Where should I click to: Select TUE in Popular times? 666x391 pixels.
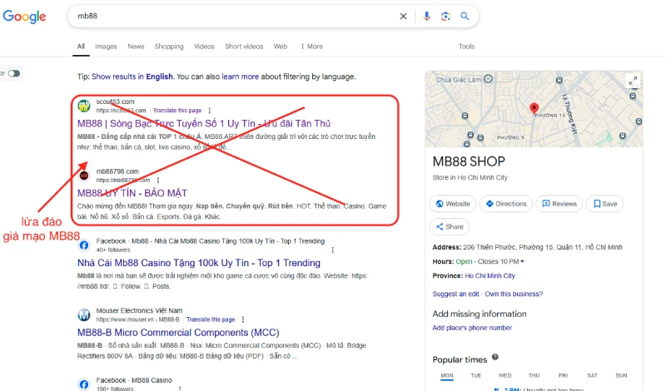(x=475, y=376)
